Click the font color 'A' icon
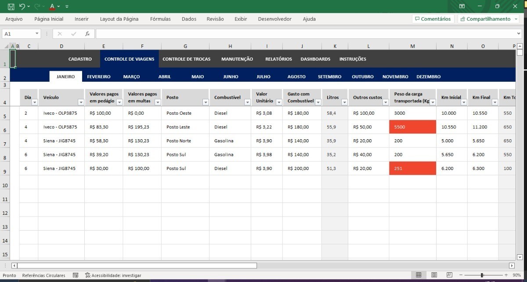 point(52,7)
